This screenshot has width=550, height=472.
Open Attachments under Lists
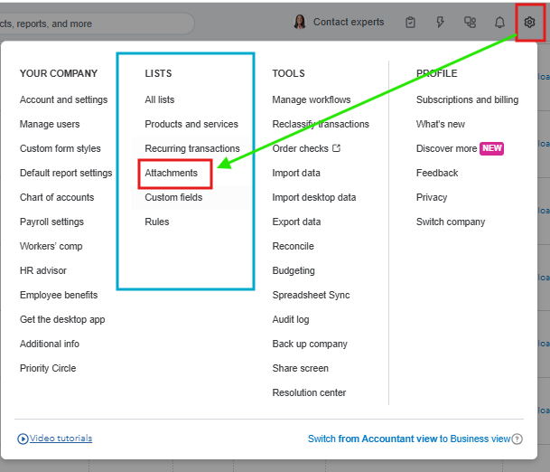[172, 173]
